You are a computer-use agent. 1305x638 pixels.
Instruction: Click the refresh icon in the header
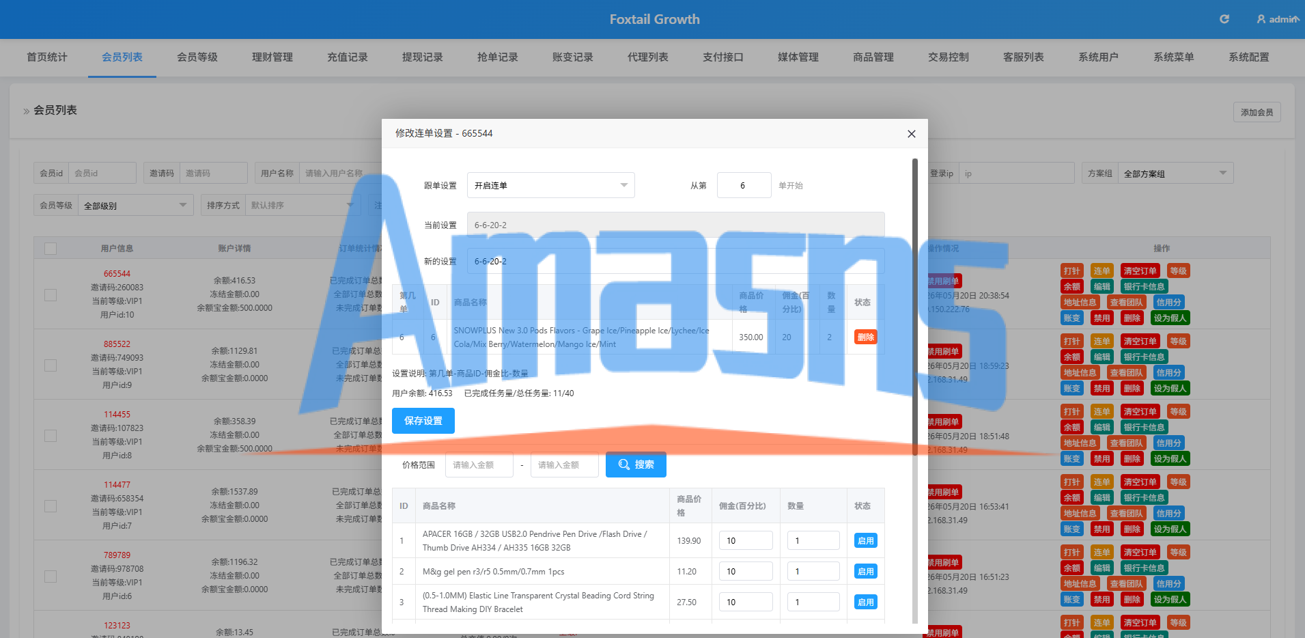point(1224,19)
